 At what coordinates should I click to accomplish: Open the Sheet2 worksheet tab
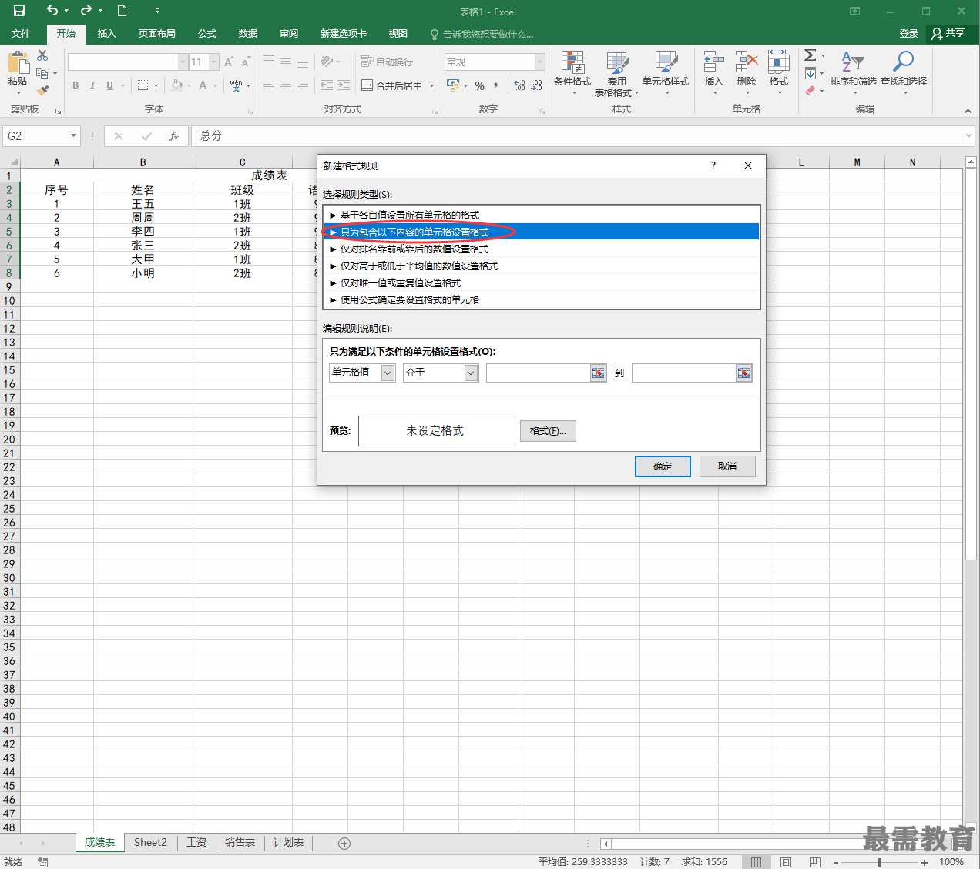click(150, 843)
